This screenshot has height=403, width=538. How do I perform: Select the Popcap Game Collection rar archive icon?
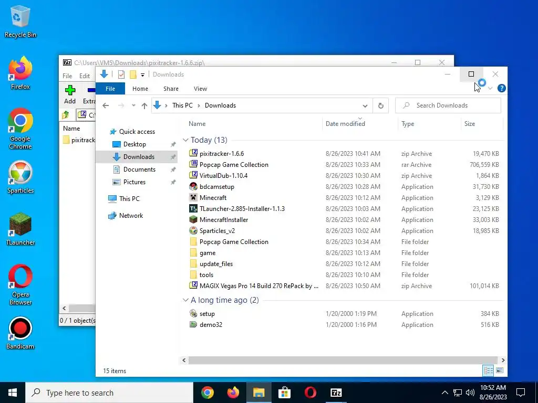[x=193, y=164]
